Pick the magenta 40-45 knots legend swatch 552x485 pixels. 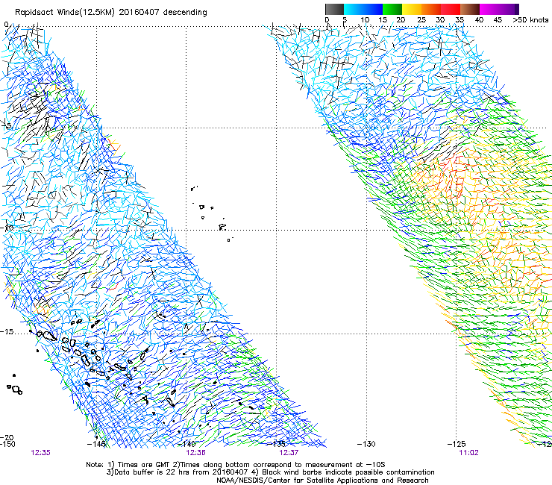[x=489, y=9]
